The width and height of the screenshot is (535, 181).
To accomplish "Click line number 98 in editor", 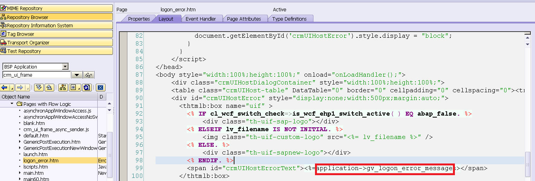I will click(138, 160).
